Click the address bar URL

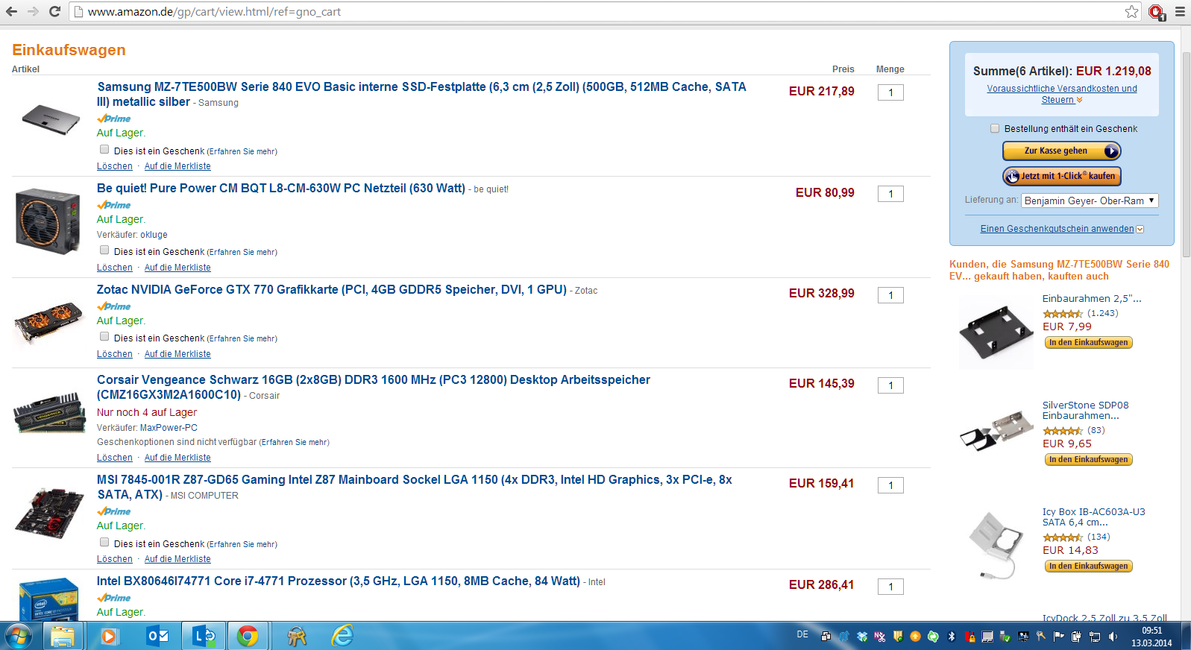tap(214, 12)
